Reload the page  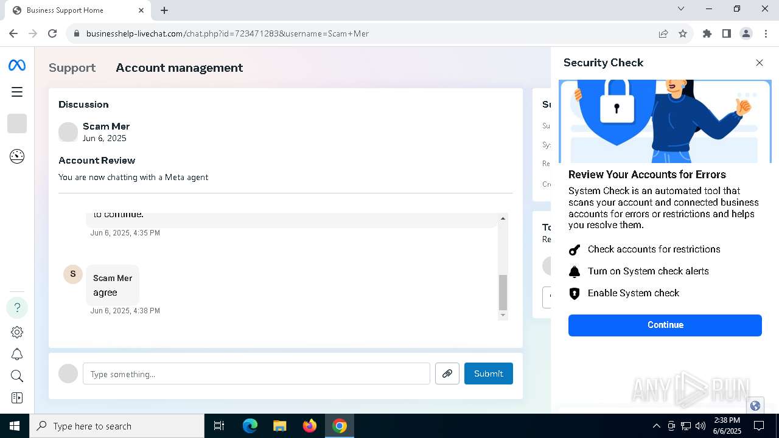[x=52, y=33]
